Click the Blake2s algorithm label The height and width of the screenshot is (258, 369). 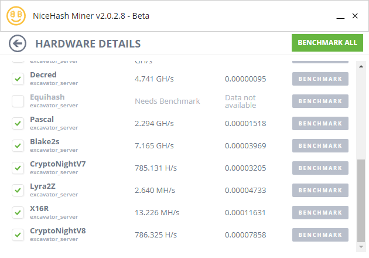45,141
